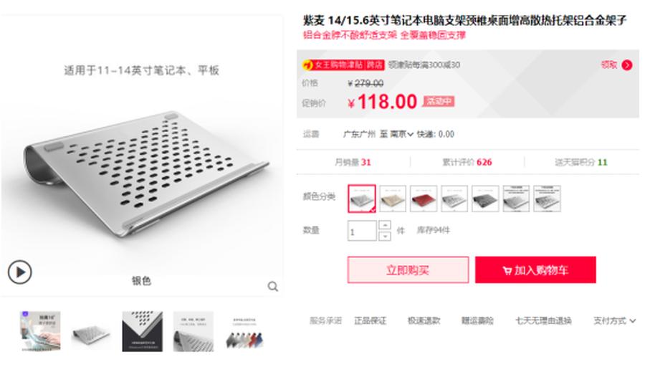Click the 领取 coupon claim link
The width and height of the screenshot is (645, 367).
pyautogui.click(x=609, y=65)
